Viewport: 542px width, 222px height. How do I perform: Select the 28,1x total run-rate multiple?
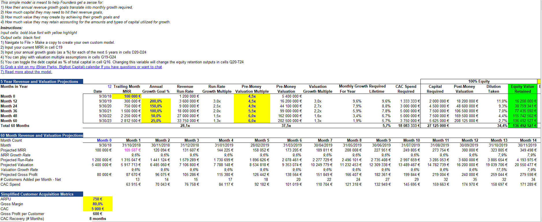point(185,126)
